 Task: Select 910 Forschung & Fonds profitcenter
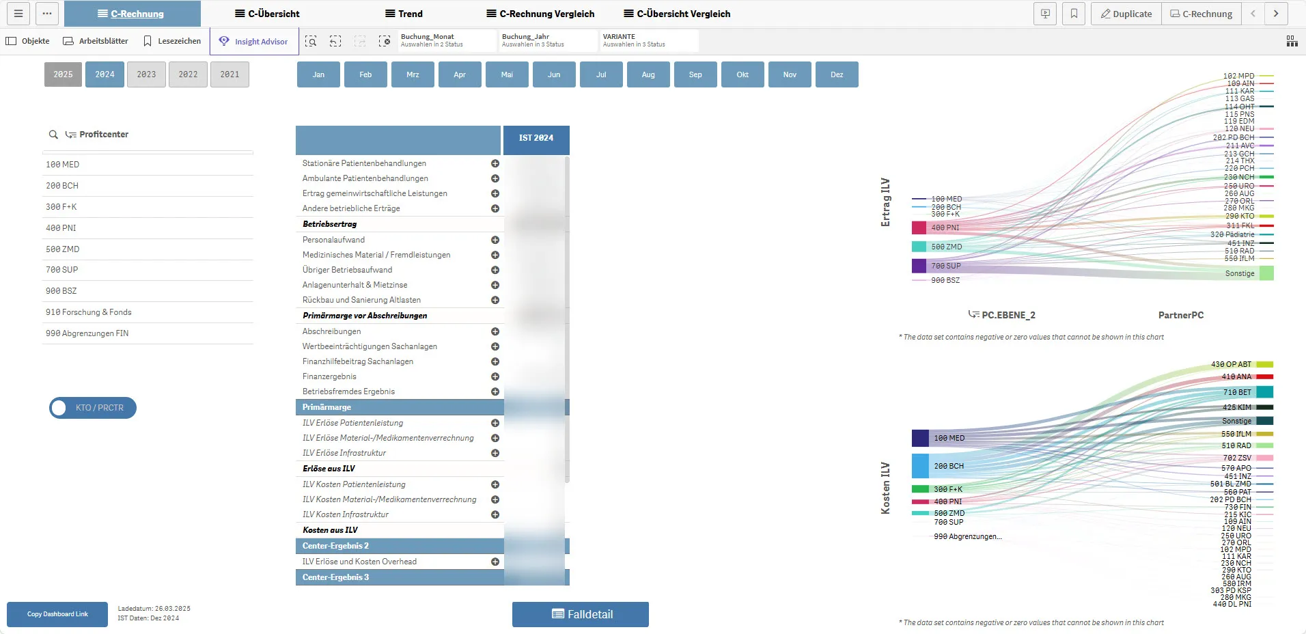[x=148, y=312]
